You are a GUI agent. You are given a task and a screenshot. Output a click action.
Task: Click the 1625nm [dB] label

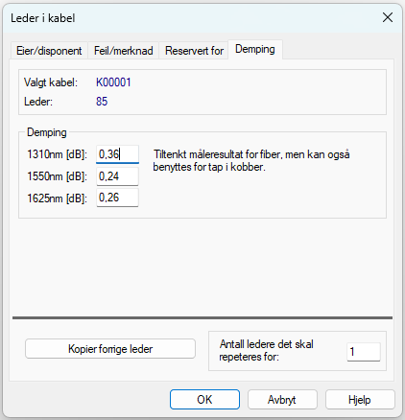(57, 198)
